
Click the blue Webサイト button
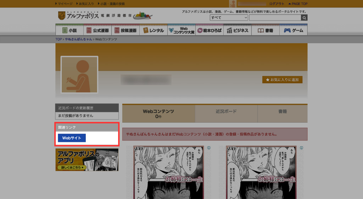tap(72, 138)
